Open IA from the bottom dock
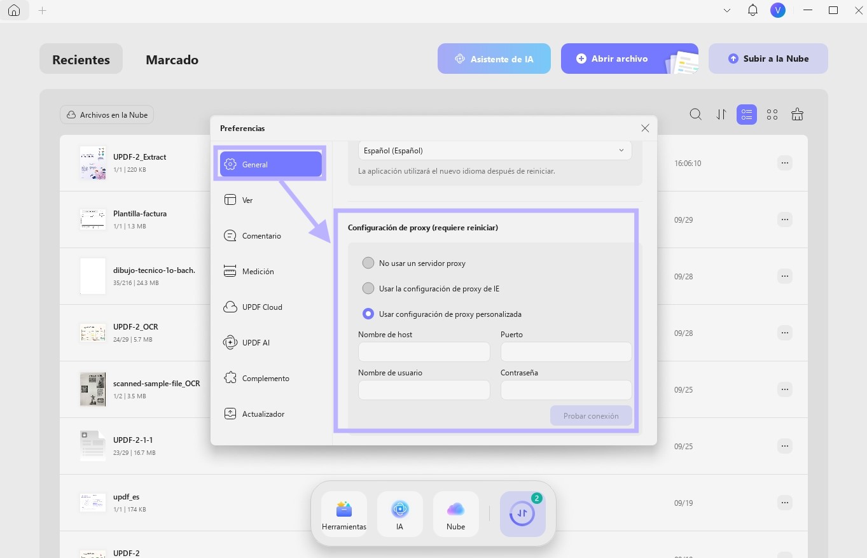867x558 pixels. (399, 514)
